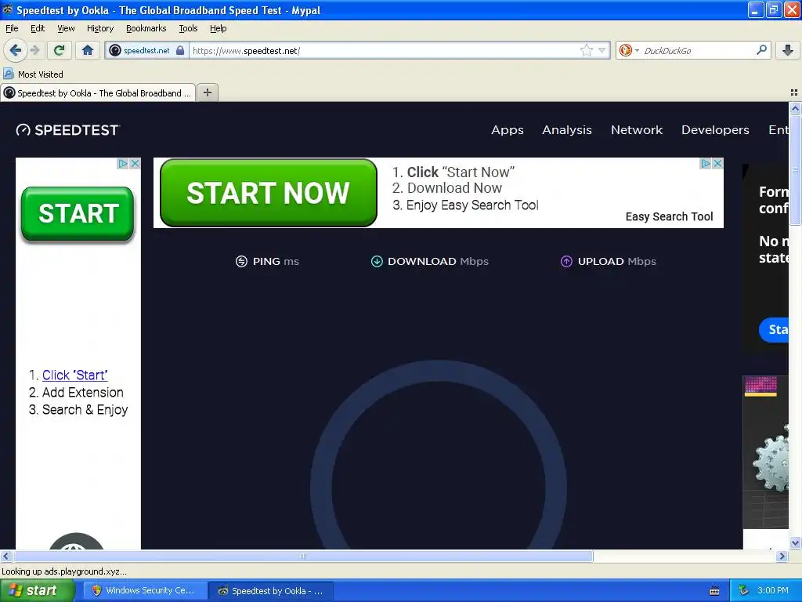
Task: Open the Edit menu
Action: coord(38,28)
